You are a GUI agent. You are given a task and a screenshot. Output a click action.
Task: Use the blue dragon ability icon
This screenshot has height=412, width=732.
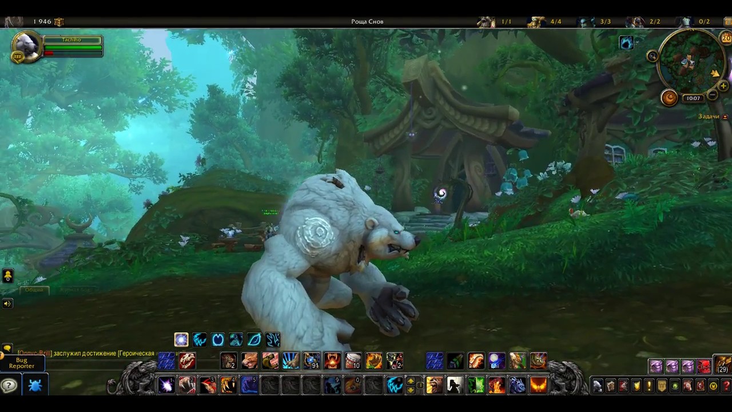[x=517, y=385]
